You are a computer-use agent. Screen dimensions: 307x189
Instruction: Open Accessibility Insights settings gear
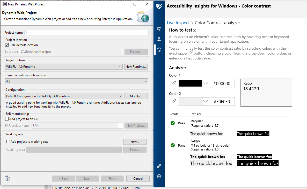click(159, 176)
